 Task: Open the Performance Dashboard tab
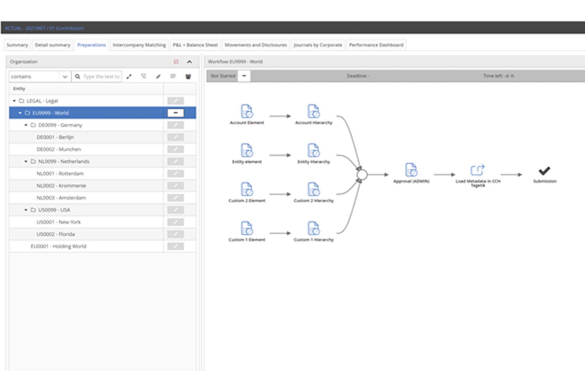[x=376, y=45]
